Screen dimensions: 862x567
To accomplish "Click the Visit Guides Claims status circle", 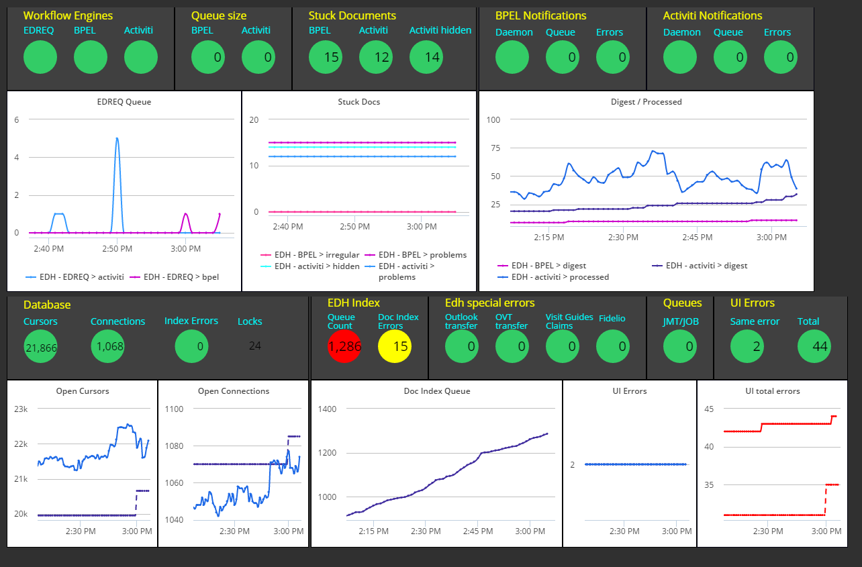I will tap(563, 346).
